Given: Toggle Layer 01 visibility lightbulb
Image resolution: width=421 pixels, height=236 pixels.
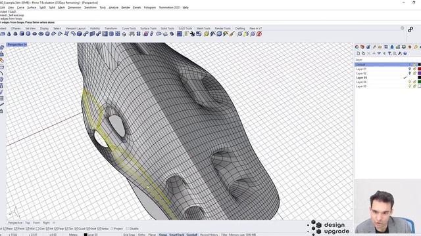Looking at the screenshot, I should 409,69.
